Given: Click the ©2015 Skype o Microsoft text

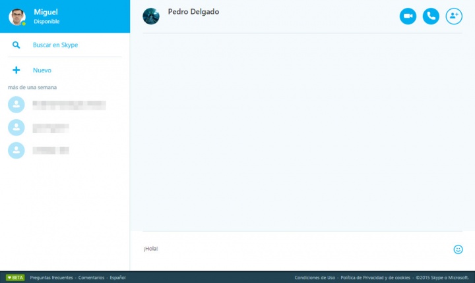Looking at the screenshot, I should point(442,278).
